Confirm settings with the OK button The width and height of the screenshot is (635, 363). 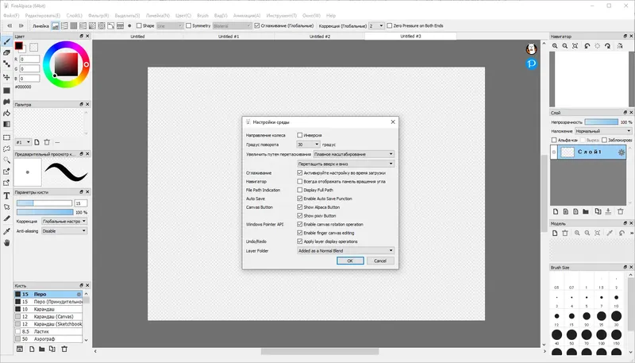point(350,261)
